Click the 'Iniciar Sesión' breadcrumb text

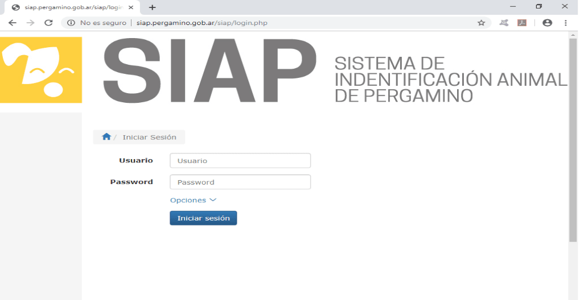click(x=149, y=137)
